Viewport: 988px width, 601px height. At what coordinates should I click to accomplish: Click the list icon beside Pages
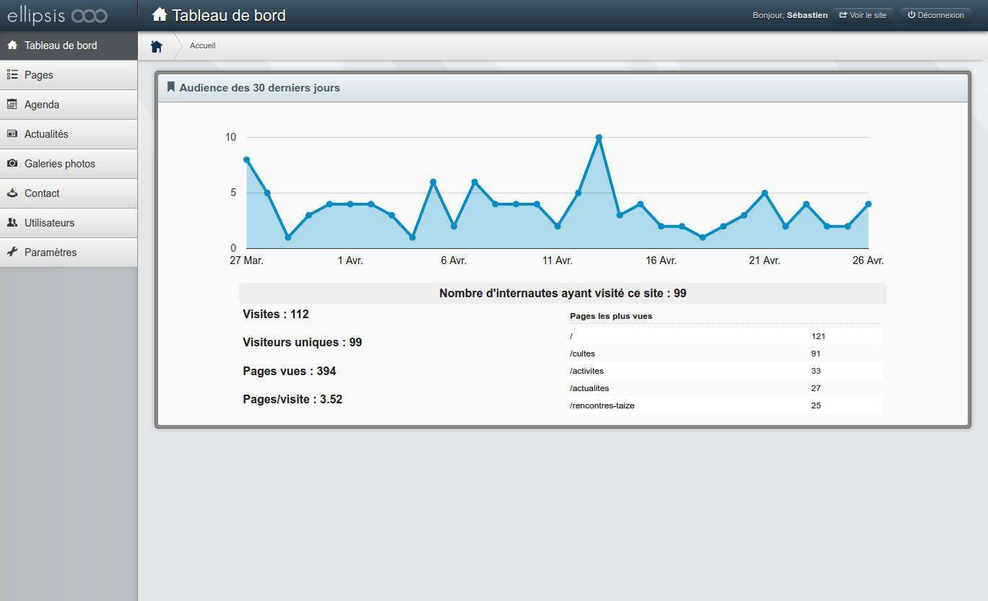click(12, 75)
